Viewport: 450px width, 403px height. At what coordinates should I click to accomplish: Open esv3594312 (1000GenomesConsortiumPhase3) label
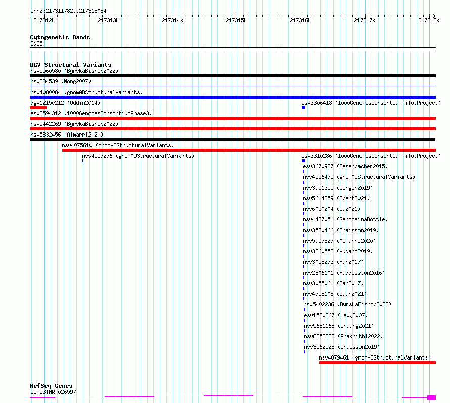91,113
